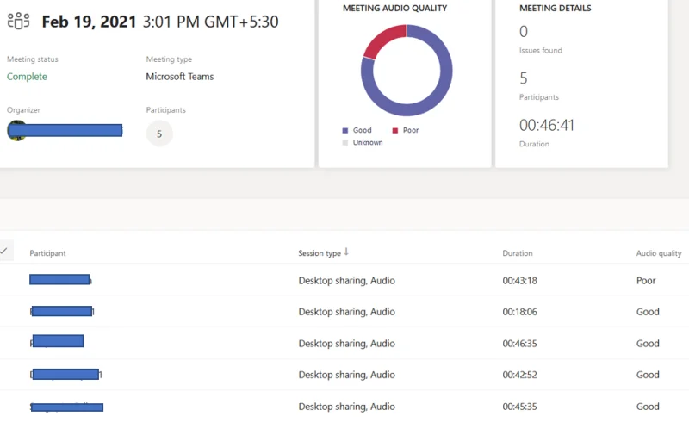Open participant link in the 00:46:35 row

(57, 341)
